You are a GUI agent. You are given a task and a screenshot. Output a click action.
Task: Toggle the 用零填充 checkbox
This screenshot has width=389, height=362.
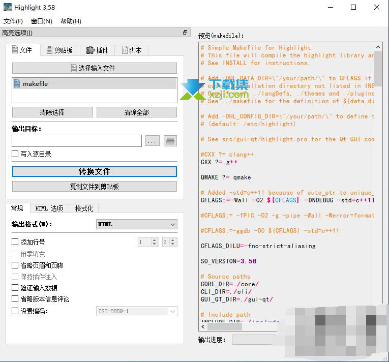tap(15, 254)
